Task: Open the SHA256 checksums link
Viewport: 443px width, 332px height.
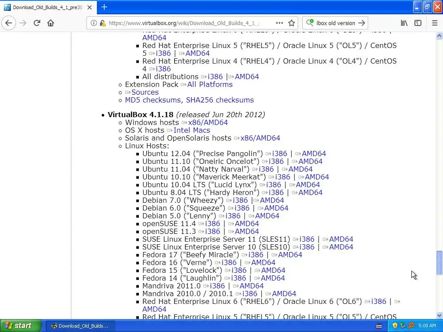Action: coord(220,100)
